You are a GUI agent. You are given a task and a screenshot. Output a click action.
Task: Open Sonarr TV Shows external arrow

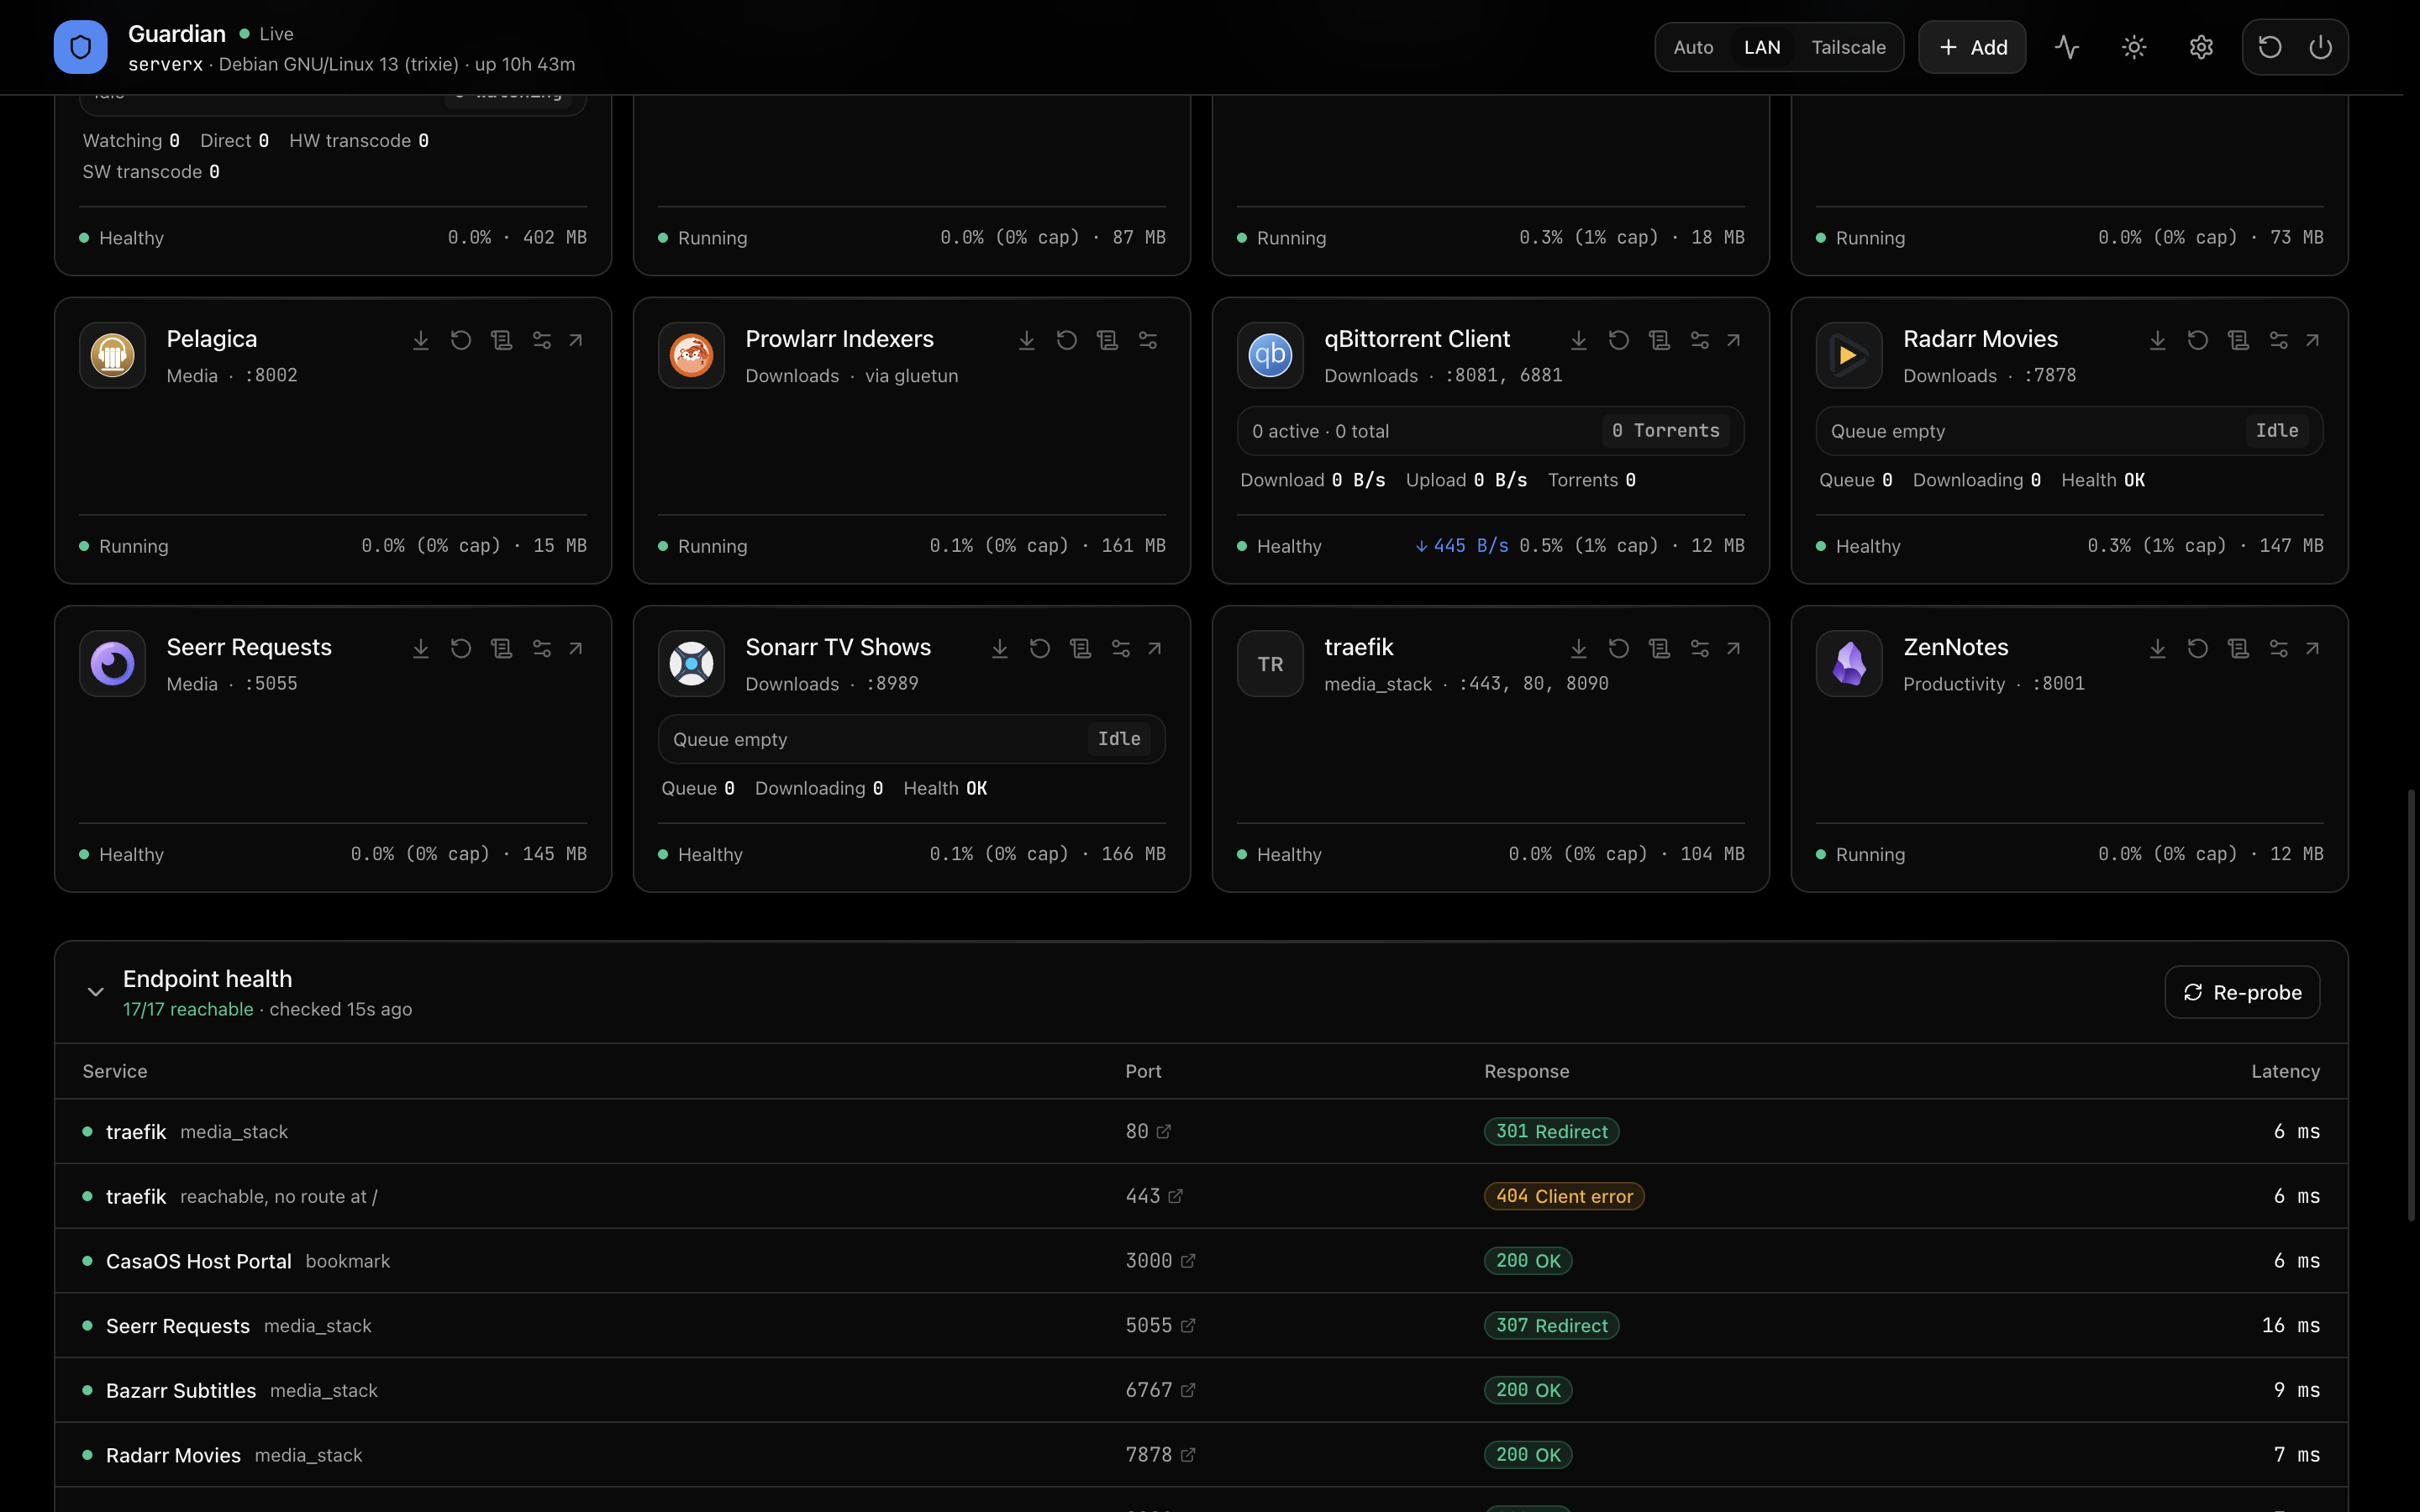pos(1155,649)
